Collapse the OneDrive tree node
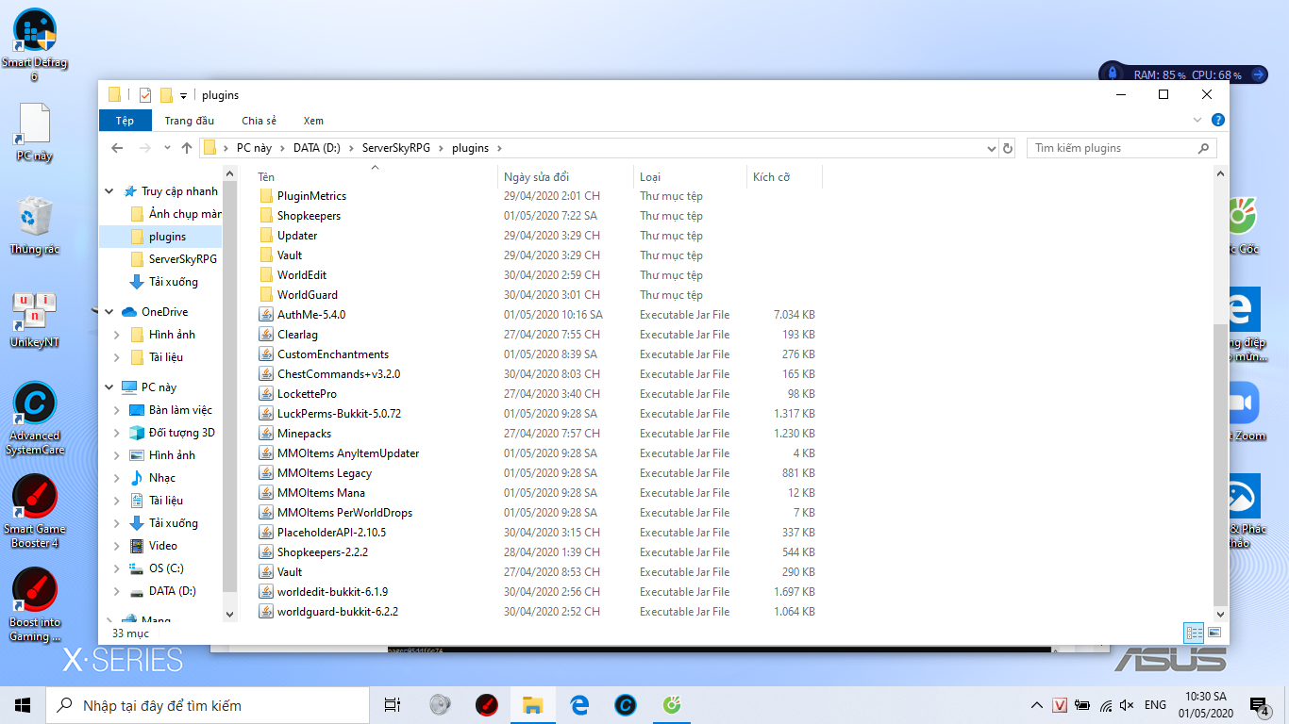 click(109, 312)
